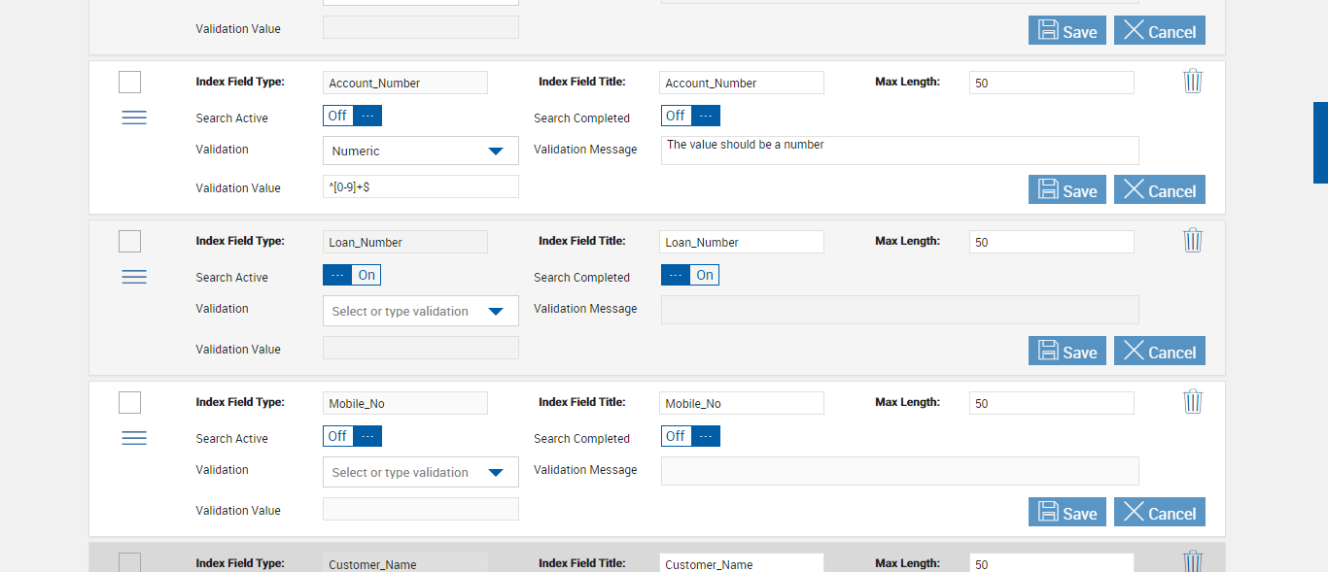Select the Loan_Number row checkbox
Screen dimensions: 1328x572
(129, 242)
